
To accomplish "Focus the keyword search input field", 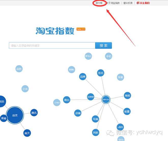I will [x=52, y=45].
